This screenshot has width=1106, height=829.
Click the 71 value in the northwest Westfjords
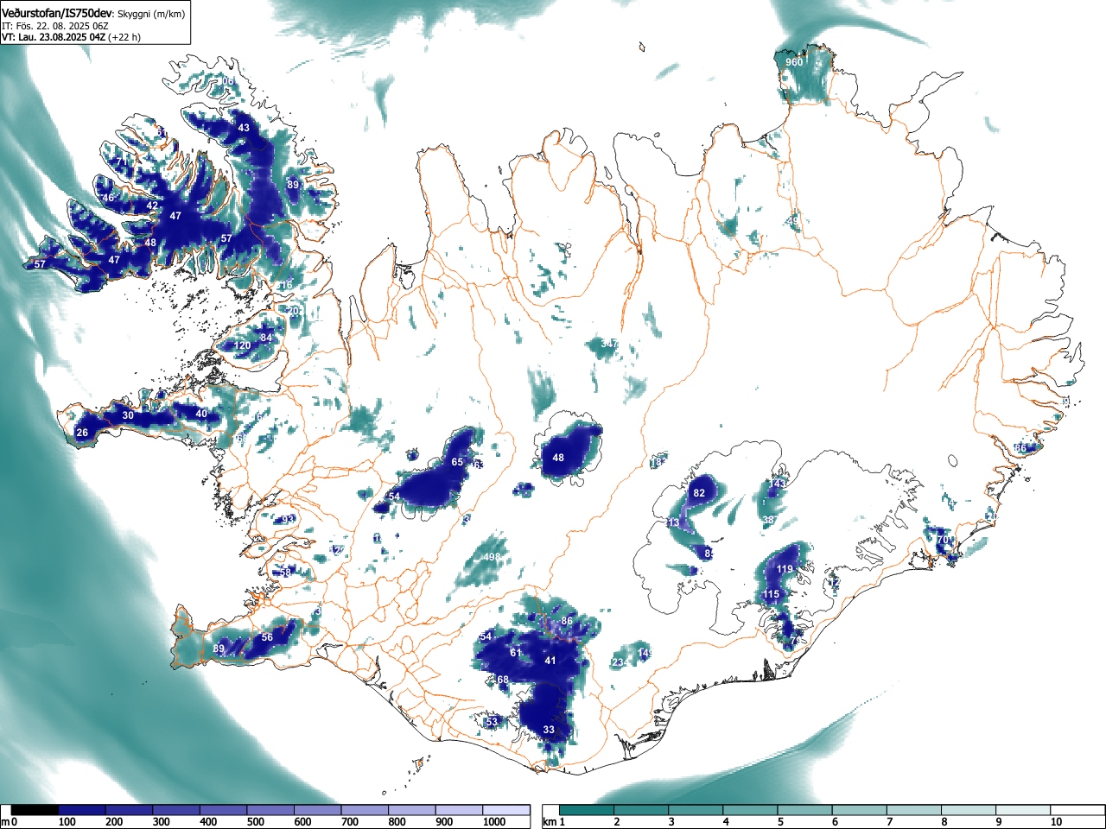pyautogui.click(x=122, y=161)
